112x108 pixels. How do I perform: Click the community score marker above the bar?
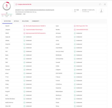pos(7,13)
